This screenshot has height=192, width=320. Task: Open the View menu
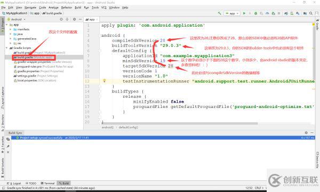(x=19, y=7)
